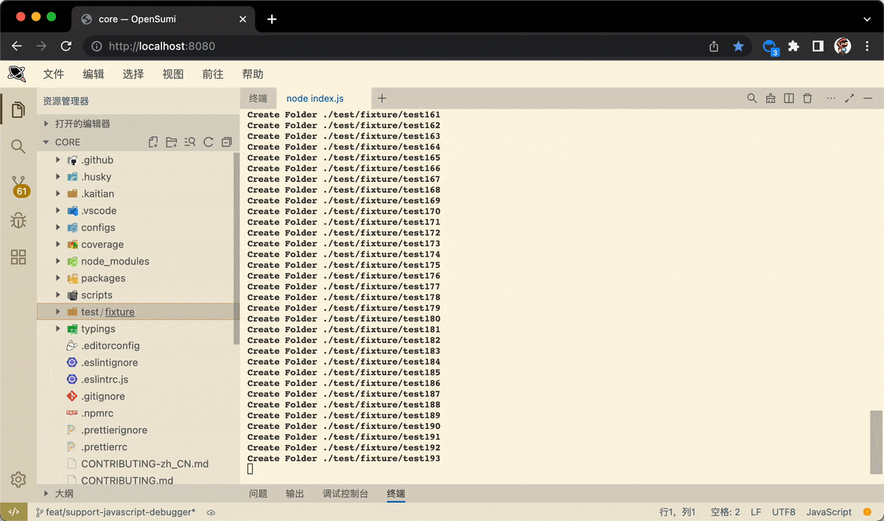Open the settings gear at bottom left

pos(18,479)
